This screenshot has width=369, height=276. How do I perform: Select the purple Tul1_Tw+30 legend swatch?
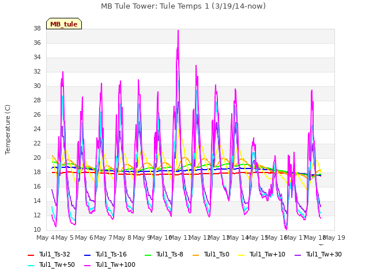tap(298, 255)
